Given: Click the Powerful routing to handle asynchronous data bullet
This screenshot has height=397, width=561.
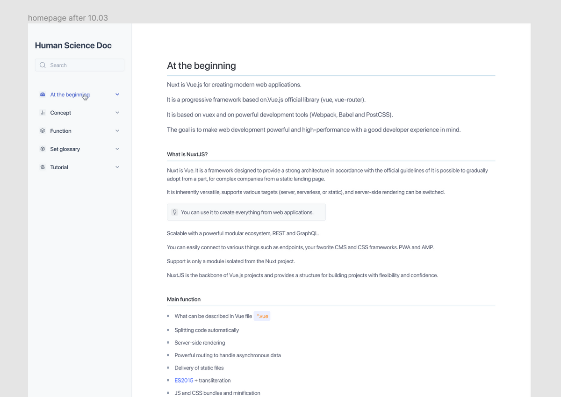Looking at the screenshot, I should (228, 355).
